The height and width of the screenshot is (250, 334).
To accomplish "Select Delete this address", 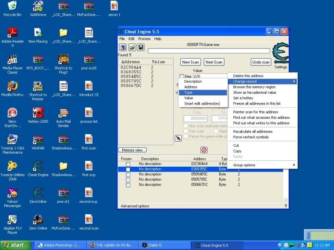I will tap(263, 76).
